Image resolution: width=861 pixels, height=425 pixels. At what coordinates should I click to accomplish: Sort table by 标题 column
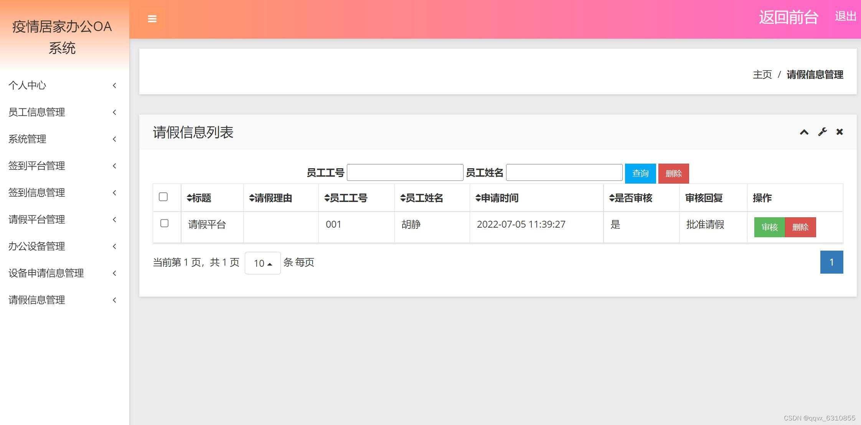click(x=199, y=198)
